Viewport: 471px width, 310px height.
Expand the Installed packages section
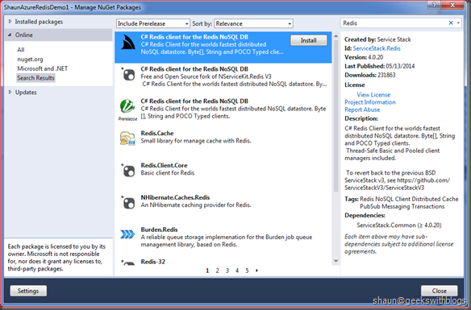(10, 22)
